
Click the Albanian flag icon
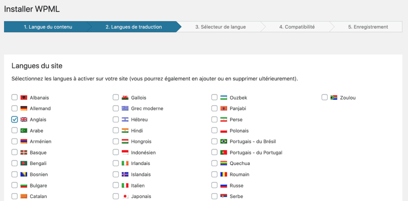click(x=24, y=97)
